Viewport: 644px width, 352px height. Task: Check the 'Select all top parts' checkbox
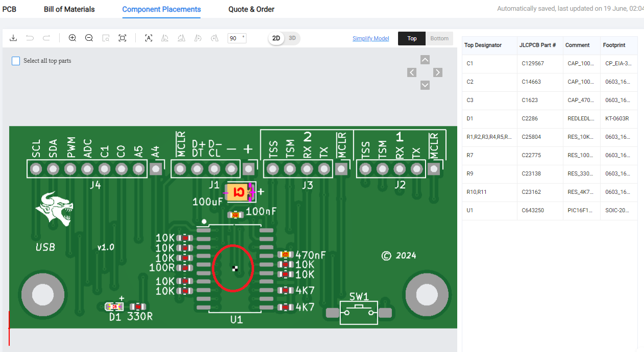15,61
